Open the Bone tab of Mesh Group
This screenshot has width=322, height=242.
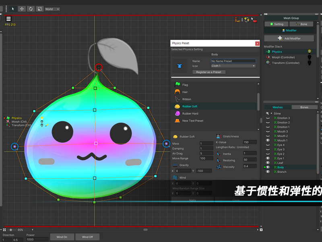pyautogui.click(x=301, y=24)
